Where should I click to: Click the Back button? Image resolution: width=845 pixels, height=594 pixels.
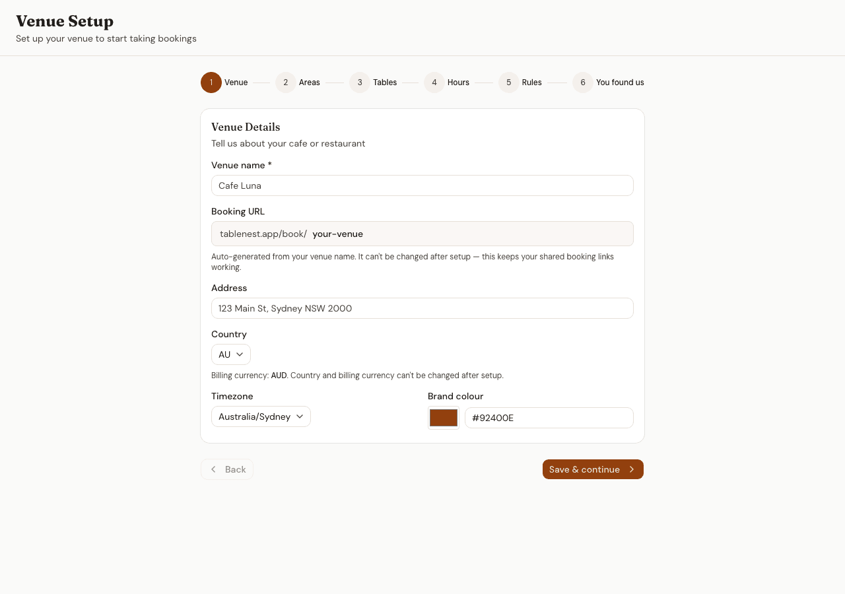tap(227, 469)
